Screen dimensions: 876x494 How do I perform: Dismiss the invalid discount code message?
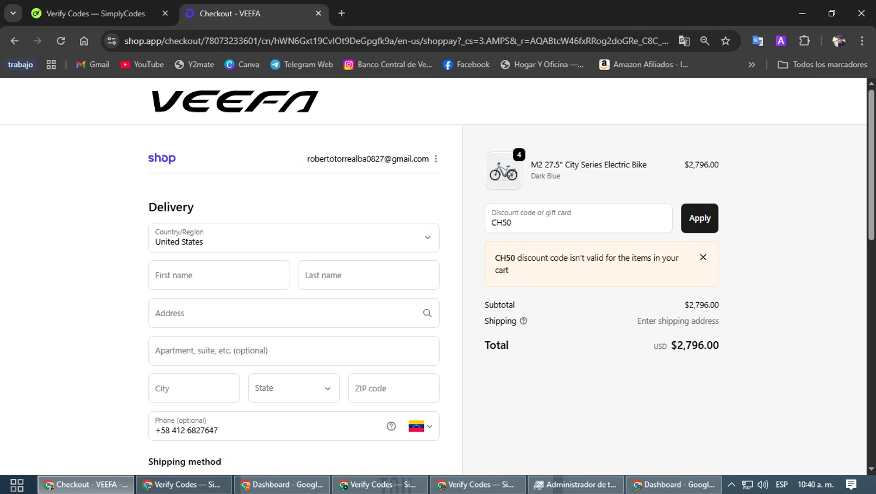point(703,257)
